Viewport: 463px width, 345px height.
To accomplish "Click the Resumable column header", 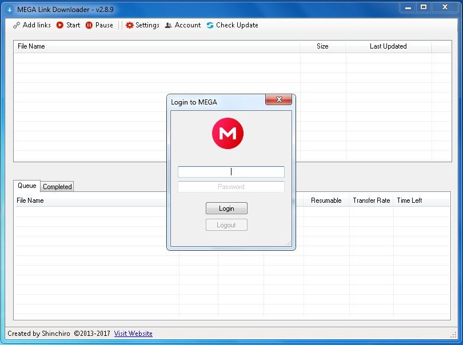I will (326, 200).
